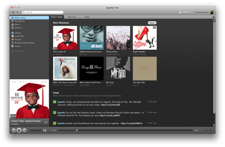Click the back navigation arrow
Image resolution: width=225 pixels, height=147 pixels.
[x=13, y=12]
